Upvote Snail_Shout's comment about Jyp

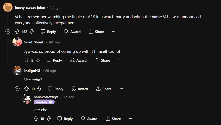[x=26, y=60]
